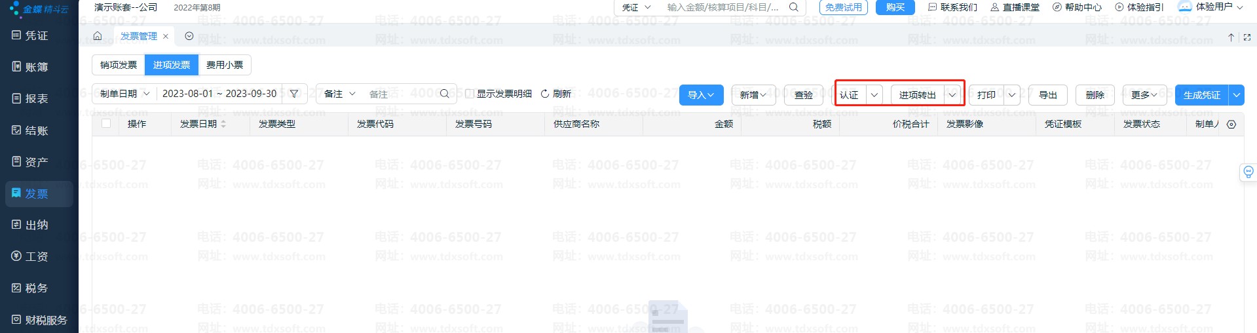The width and height of the screenshot is (1257, 333).
Task: Open 联系我们 contact link
Action: [x=953, y=7]
